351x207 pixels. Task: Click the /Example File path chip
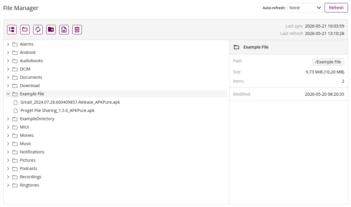click(x=328, y=62)
